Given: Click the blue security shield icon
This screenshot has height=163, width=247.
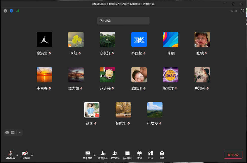Looking at the screenshot, I should 11,11.
